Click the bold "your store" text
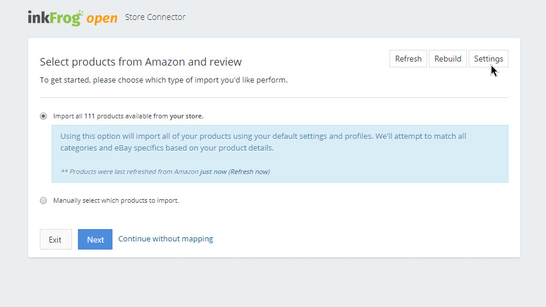Image resolution: width=546 pixels, height=307 pixels. pos(186,116)
